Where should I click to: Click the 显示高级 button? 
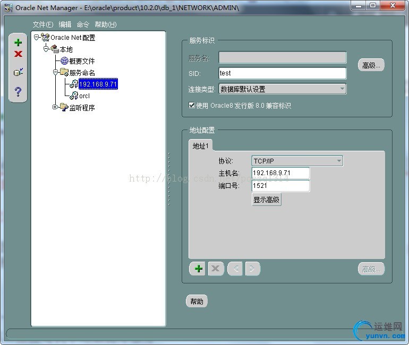click(x=266, y=200)
